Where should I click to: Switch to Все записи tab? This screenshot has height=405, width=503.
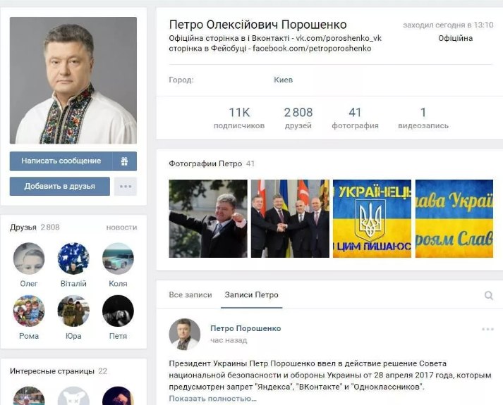[x=190, y=295]
